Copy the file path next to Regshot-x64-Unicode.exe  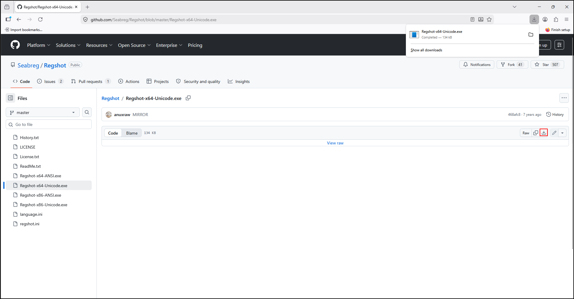188,98
